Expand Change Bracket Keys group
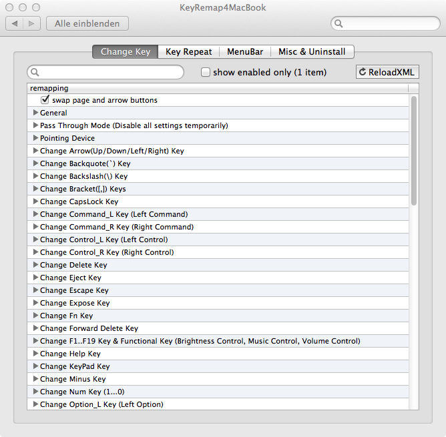446x437 pixels. 35,189
